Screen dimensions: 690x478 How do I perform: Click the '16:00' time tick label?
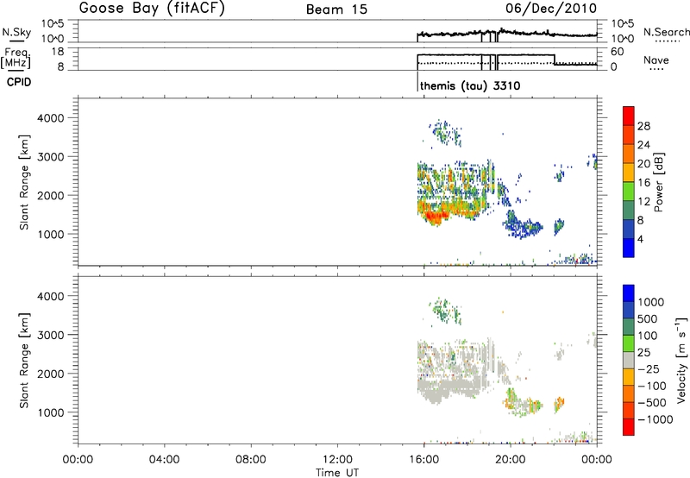423,460
